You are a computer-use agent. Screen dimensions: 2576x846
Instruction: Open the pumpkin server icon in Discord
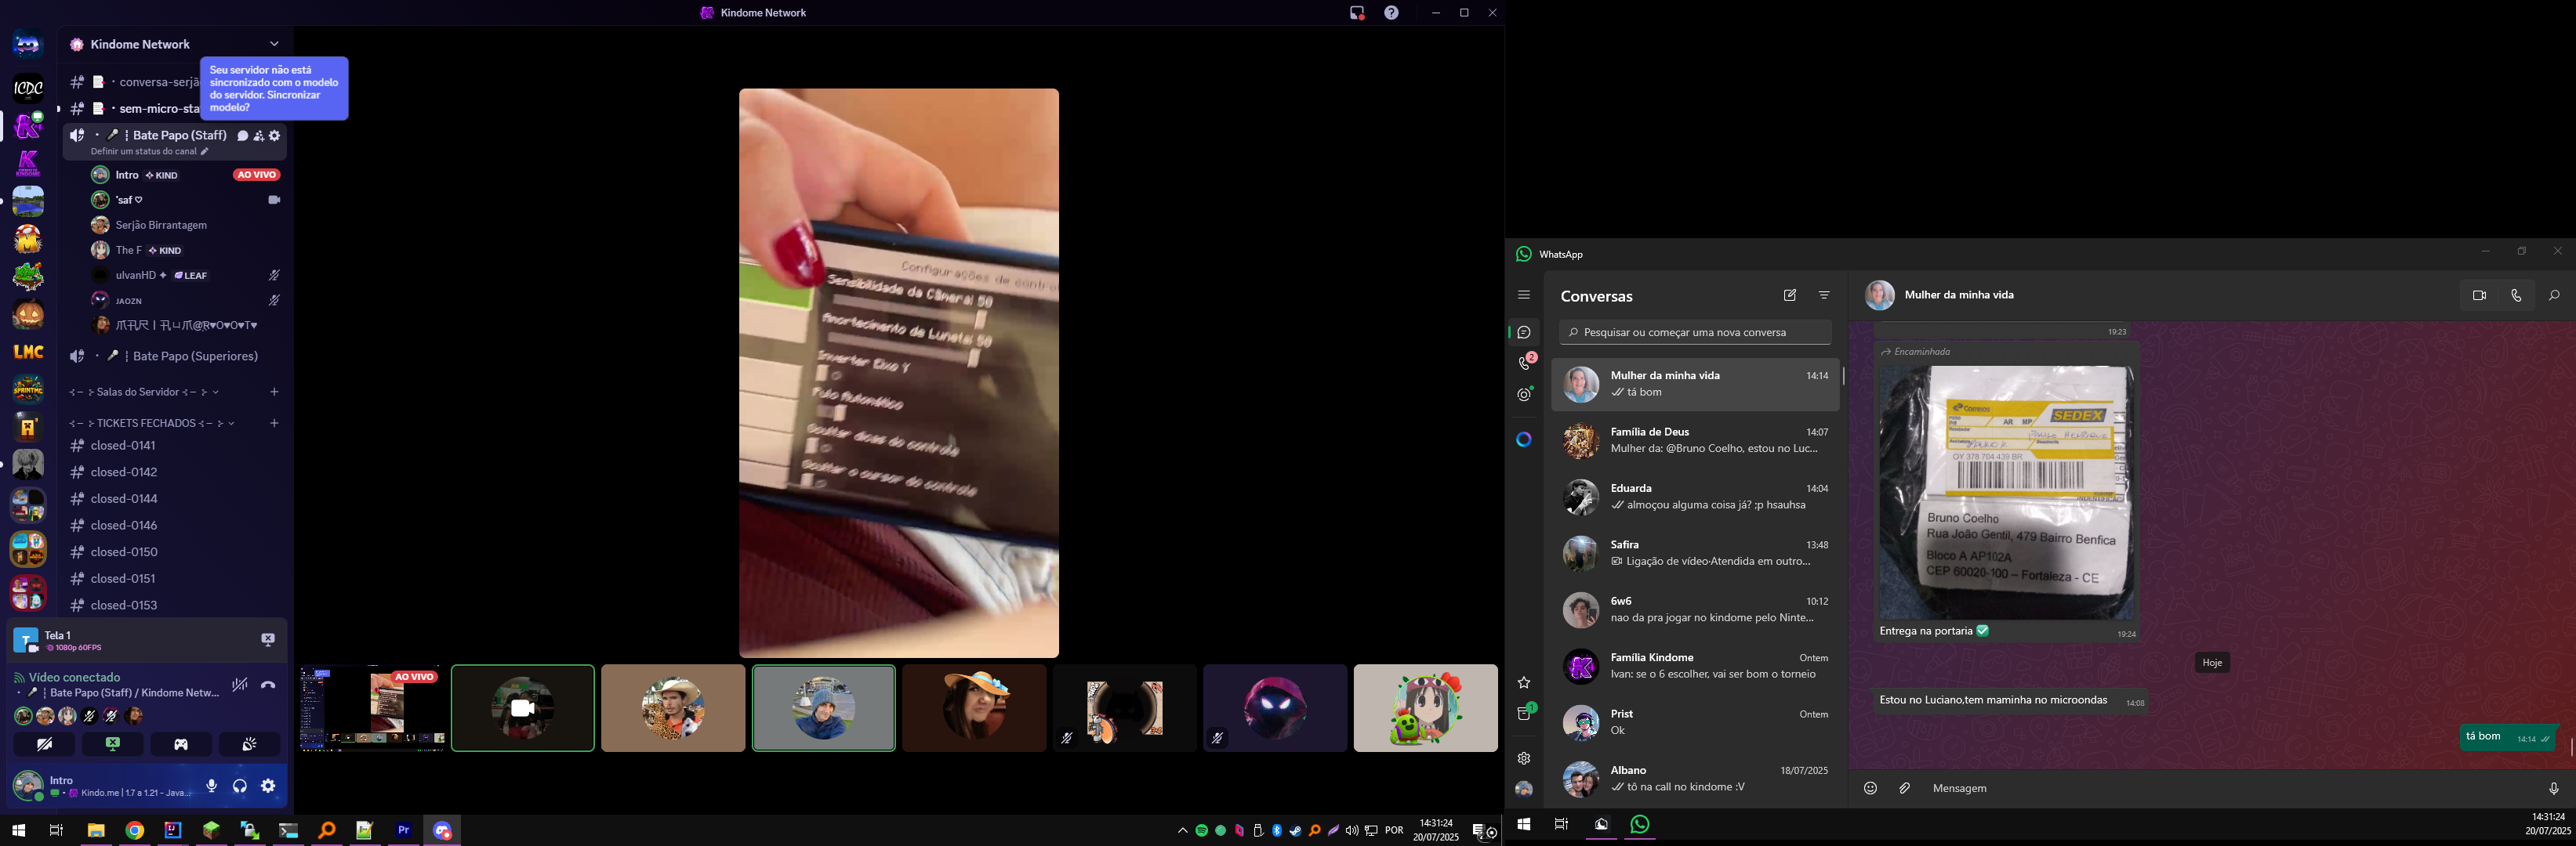click(x=28, y=315)
